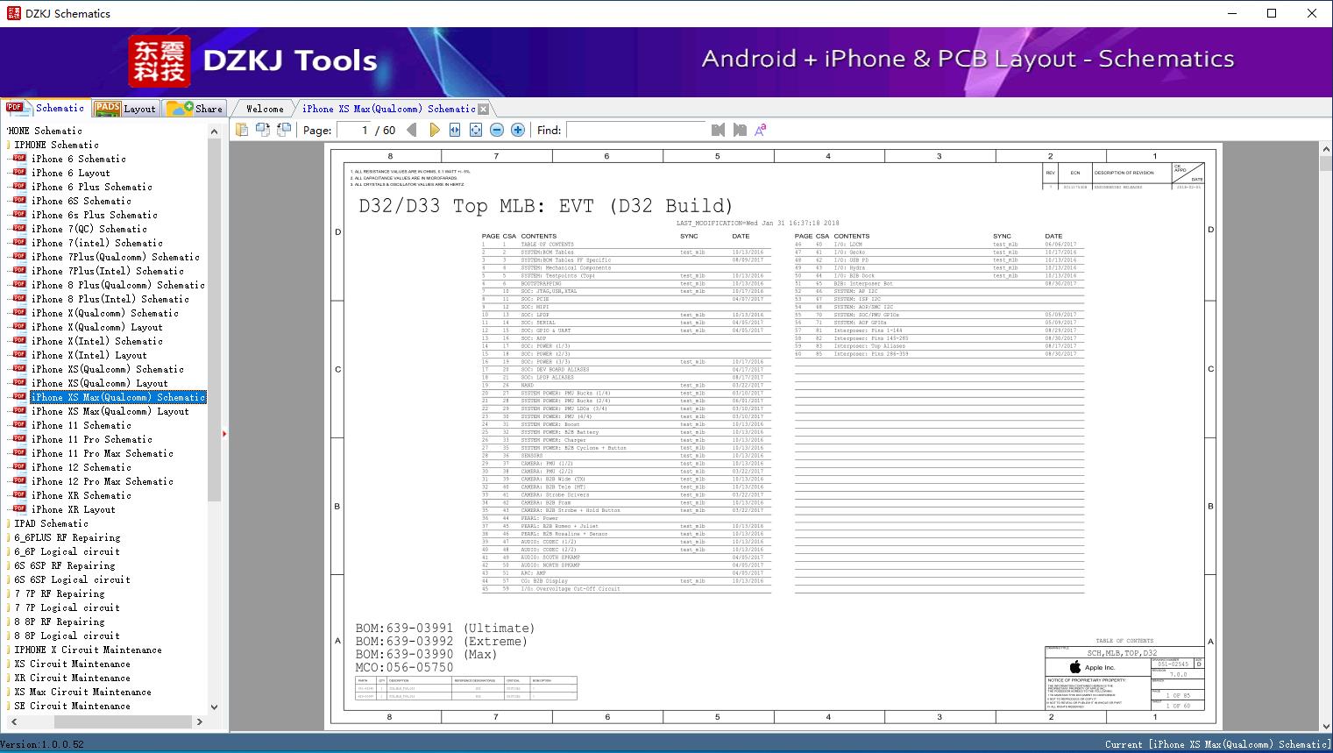Viewport: 1333px width, 753px height.
Task: Click the PDF icon beside iPhone XR Layout
Action: pos(19,509)
